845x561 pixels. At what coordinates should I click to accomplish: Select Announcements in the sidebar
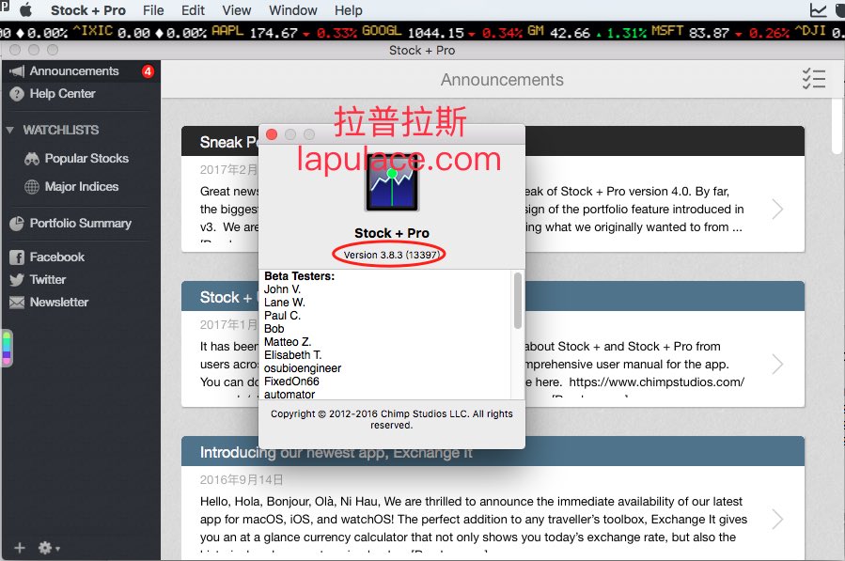click(x=81, y=71)
